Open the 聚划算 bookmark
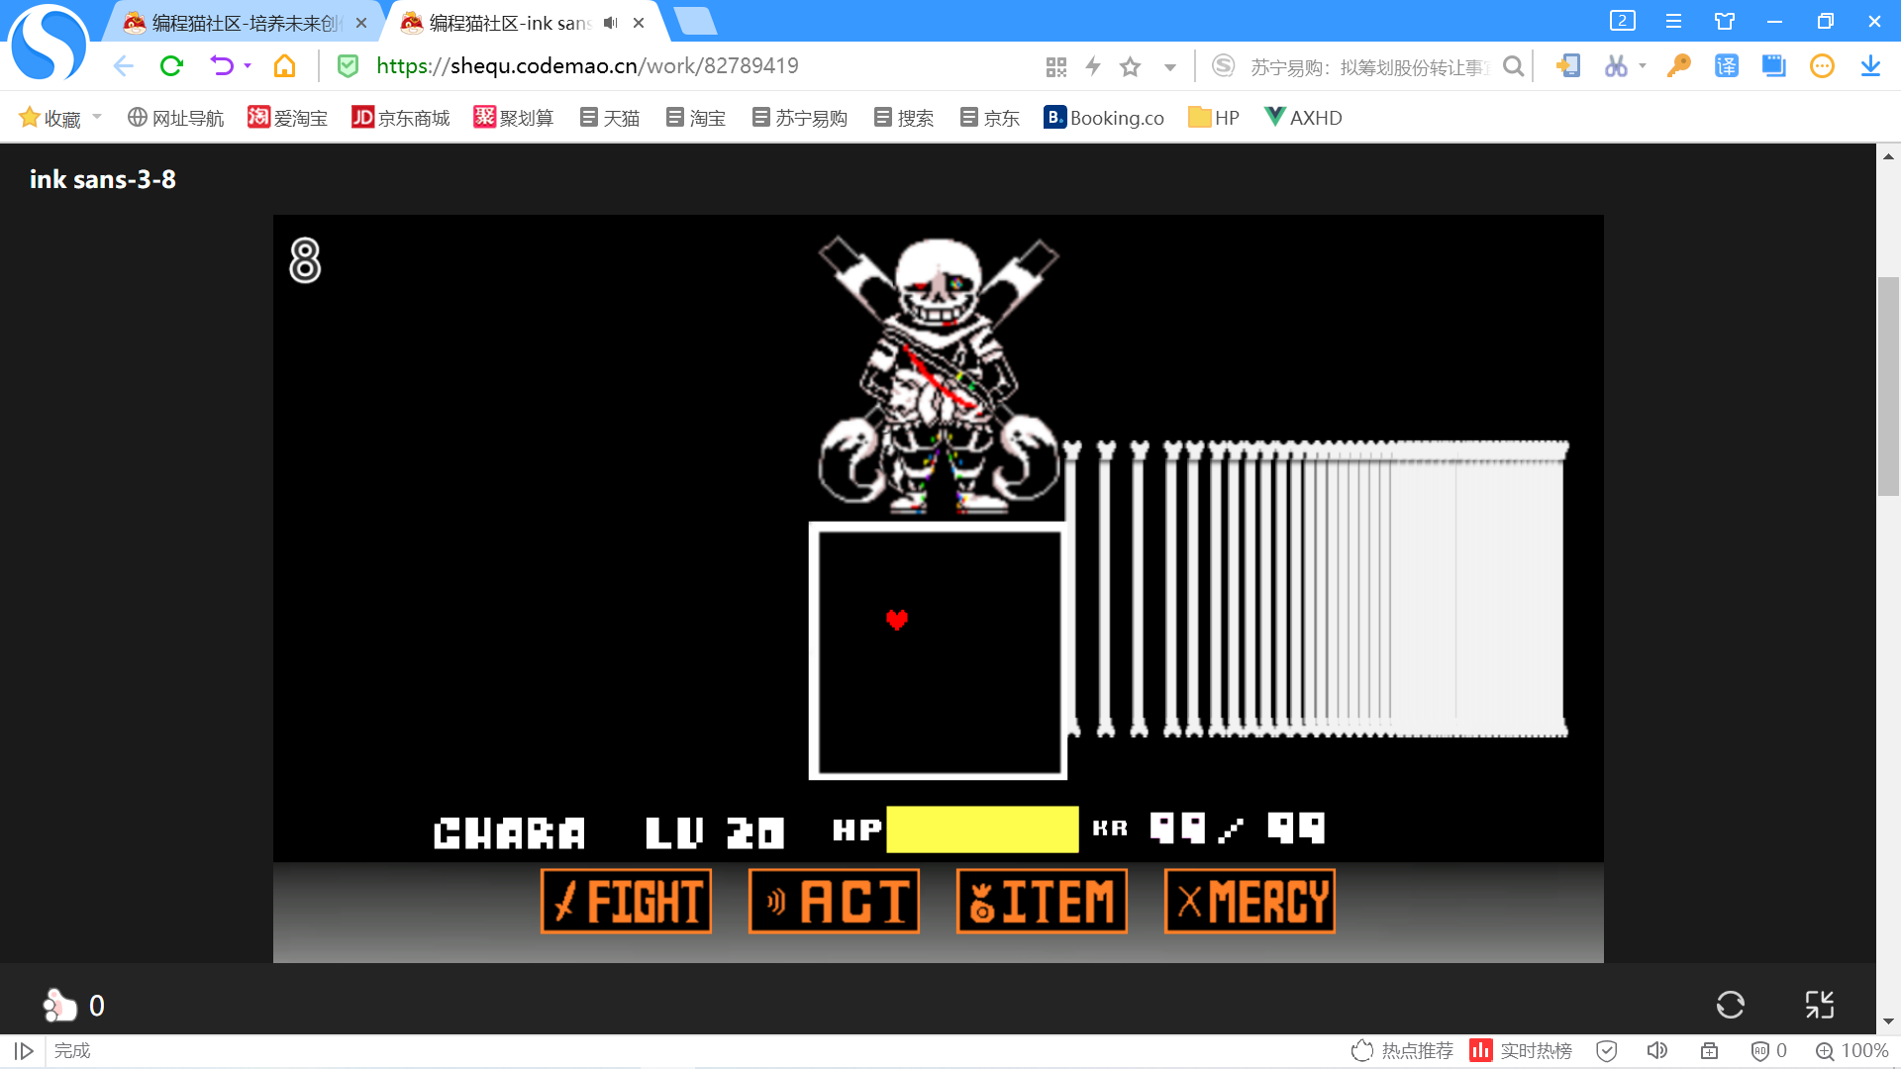The height and width of the screenshot is (1069, 1901). pyautogui.click(x=514, y=118)
